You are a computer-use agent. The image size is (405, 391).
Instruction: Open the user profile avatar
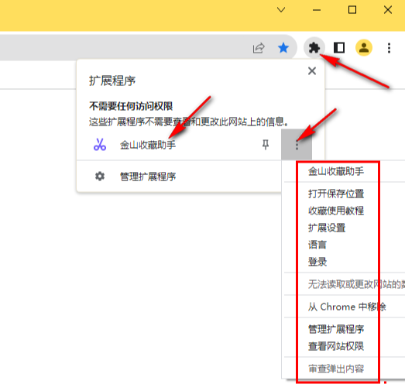tap(364, 48)
